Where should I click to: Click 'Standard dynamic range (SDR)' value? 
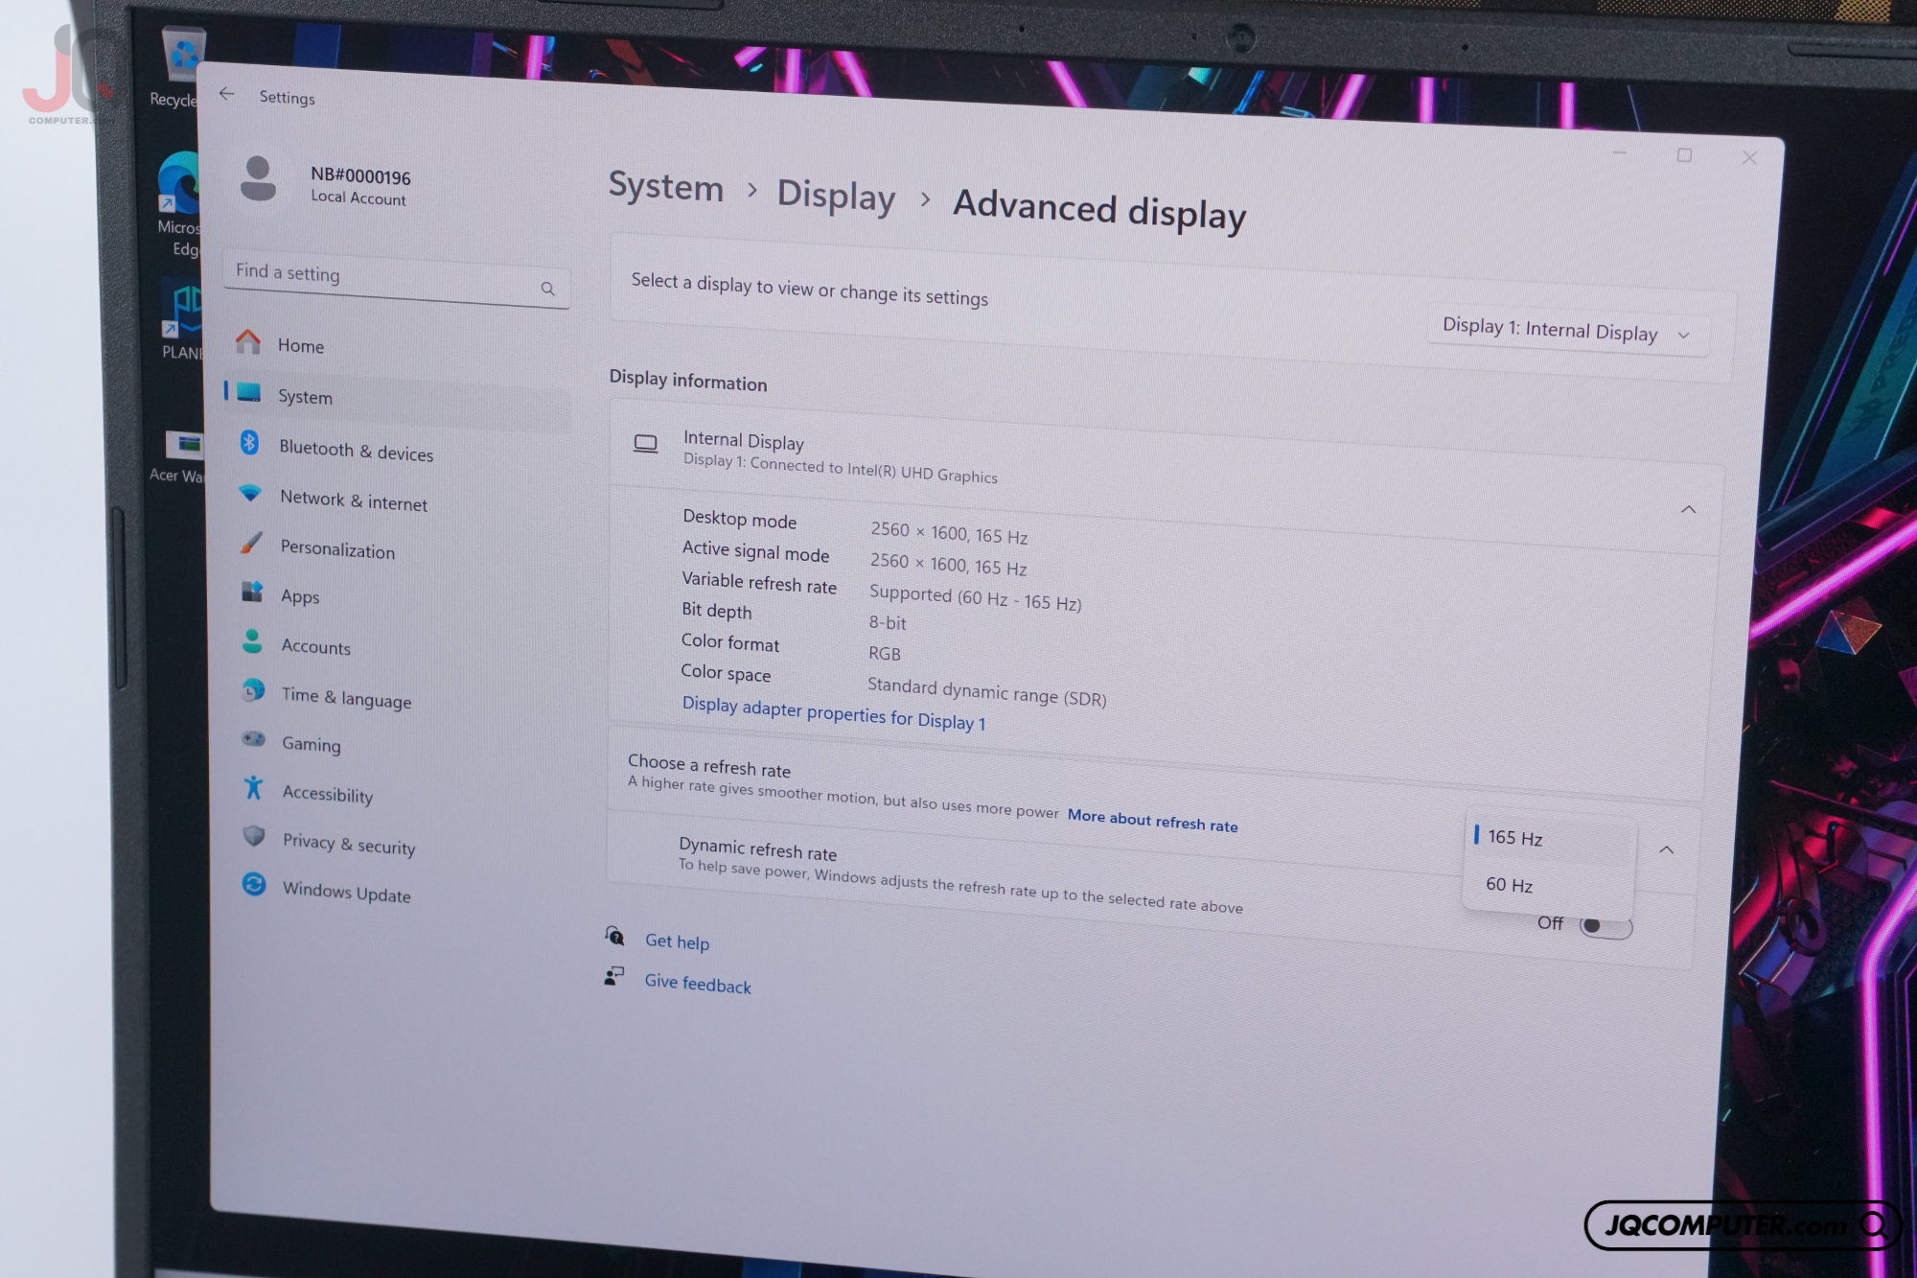(x=987, y=692)
